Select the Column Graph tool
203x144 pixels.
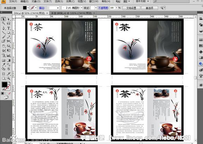point(8,55)
